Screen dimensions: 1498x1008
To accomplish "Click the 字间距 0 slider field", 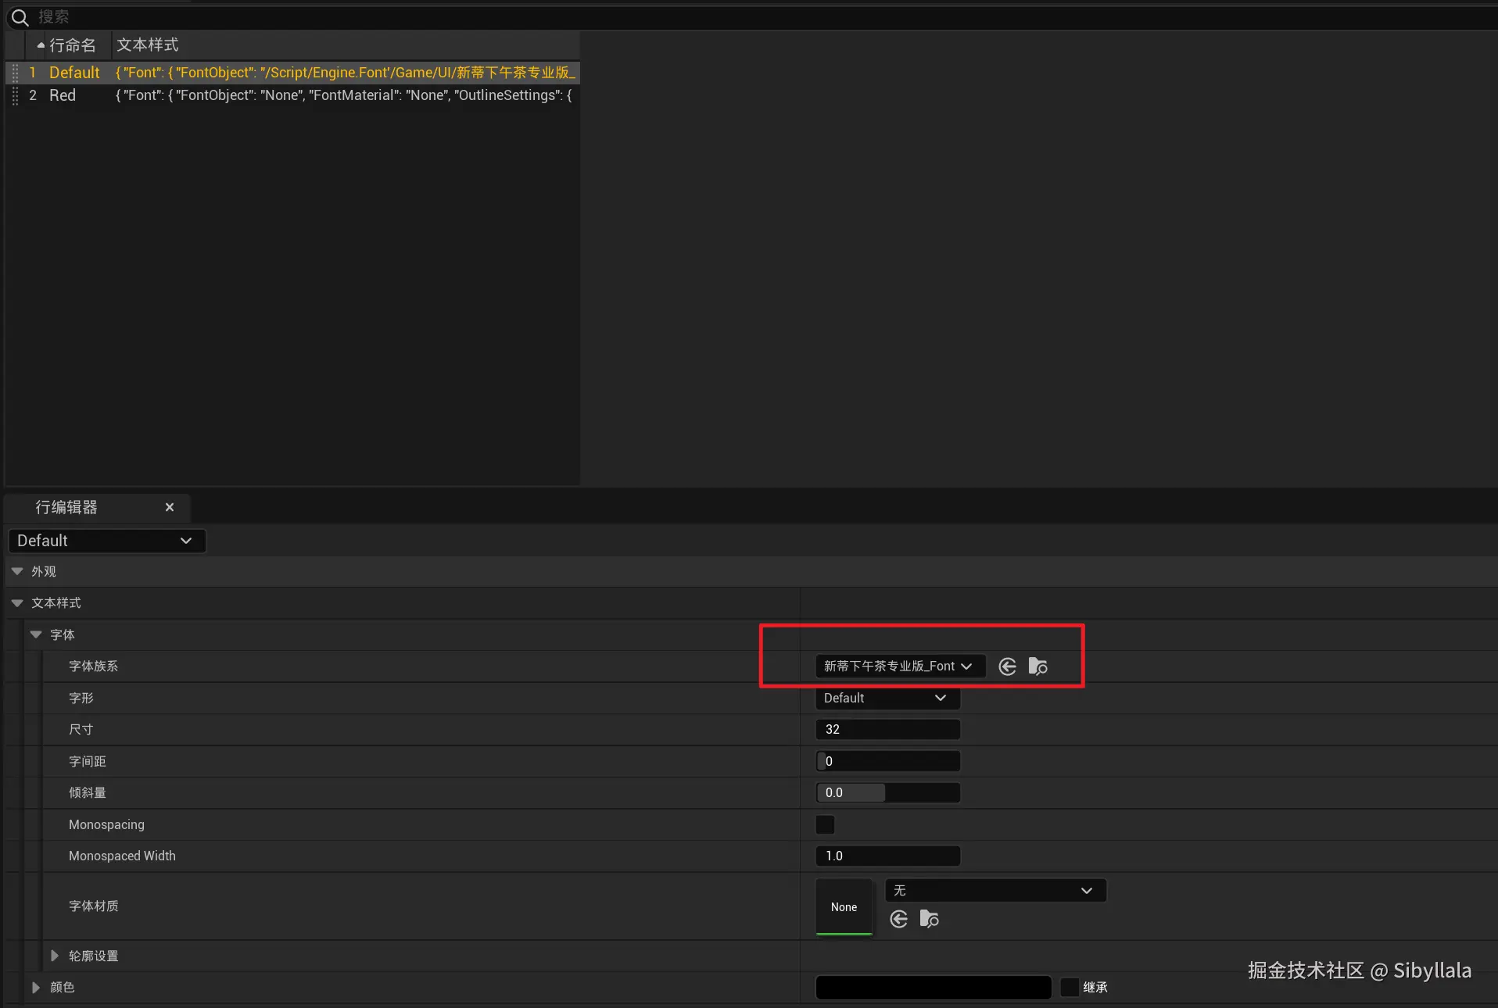I will (887, 761).
